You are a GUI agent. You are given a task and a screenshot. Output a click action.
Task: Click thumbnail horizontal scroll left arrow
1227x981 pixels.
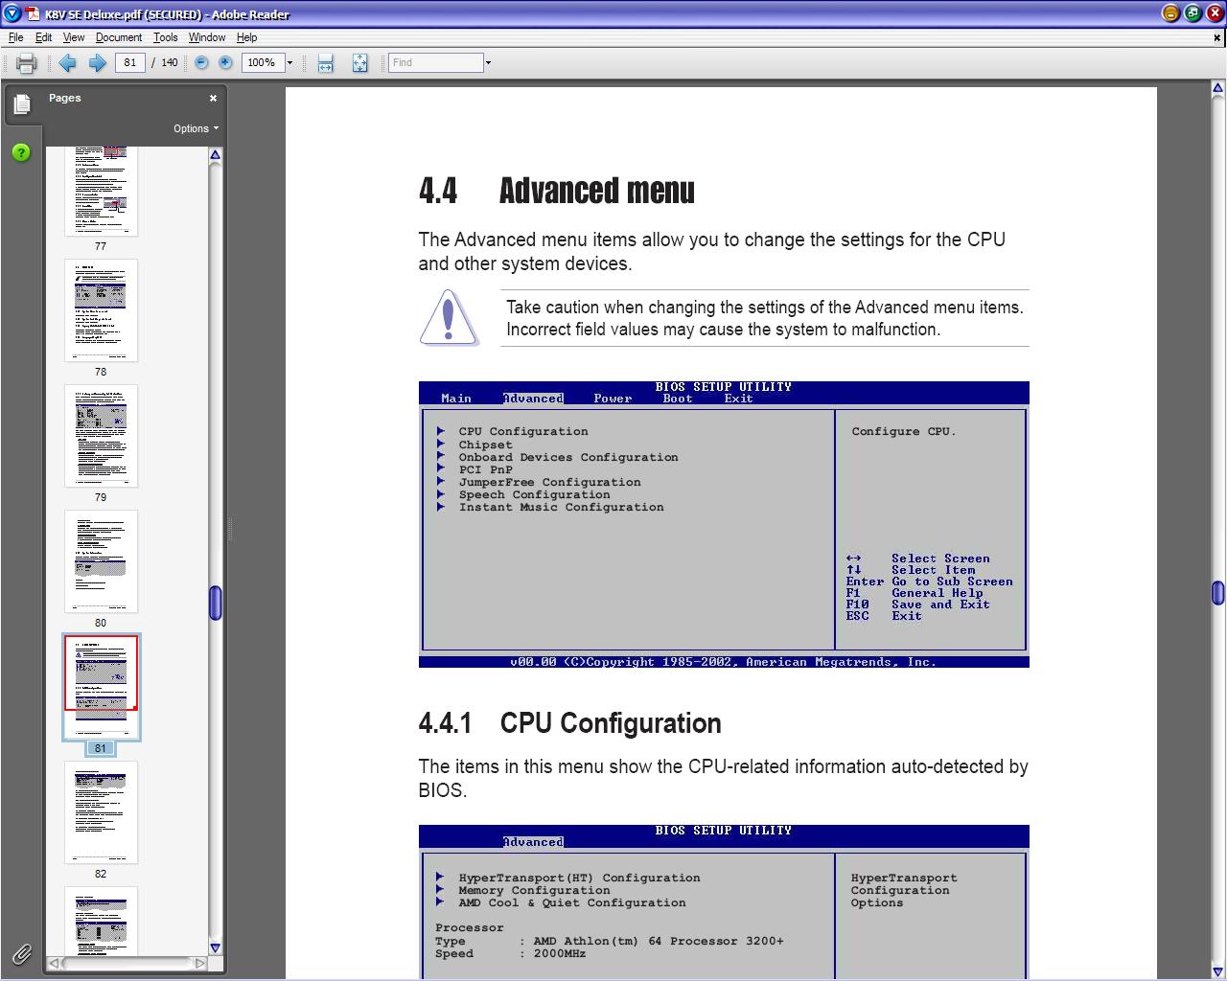(55, 963)
